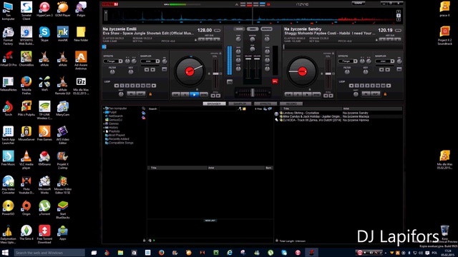The width and height of the screenshot is (458, 257).
Task: Turn left deck Filter knob
Action: coord(112,71)
